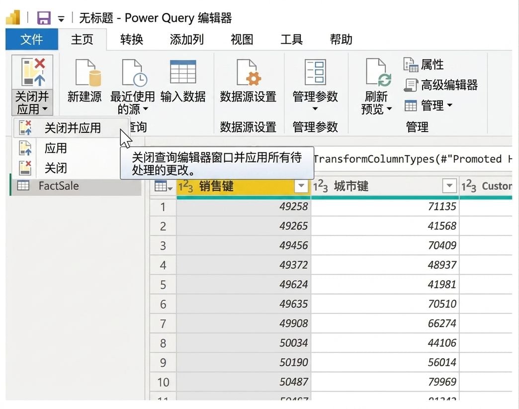519x409 pixels.
Task: Open the 城市键 column filter dropdown
Action: [449, 186]
